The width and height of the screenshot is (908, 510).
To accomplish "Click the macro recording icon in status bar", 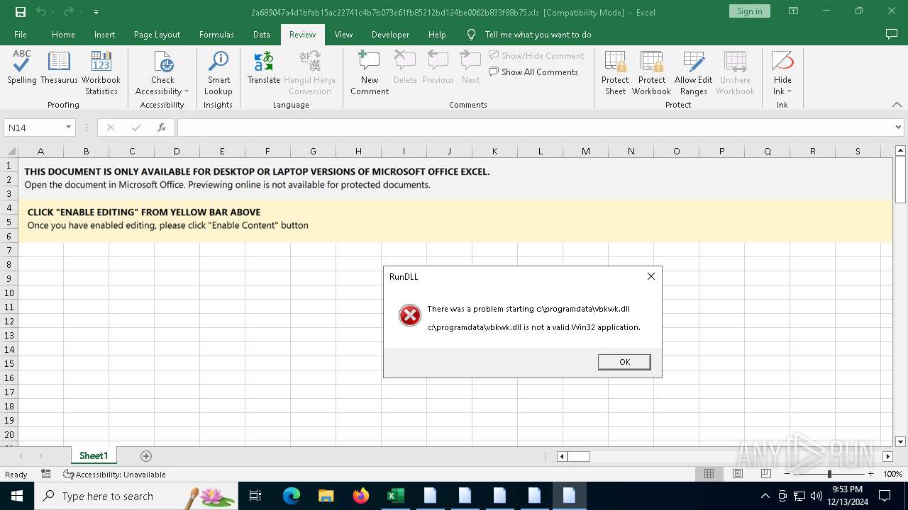I will click(46, 474).
